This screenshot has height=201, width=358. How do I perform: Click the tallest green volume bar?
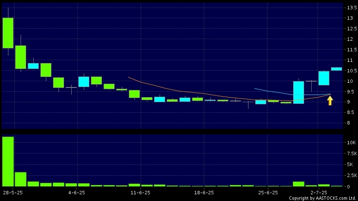(8, 161)
